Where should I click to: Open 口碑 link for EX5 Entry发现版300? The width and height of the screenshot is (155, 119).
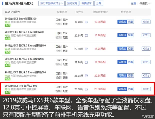(x=58, y=20)
